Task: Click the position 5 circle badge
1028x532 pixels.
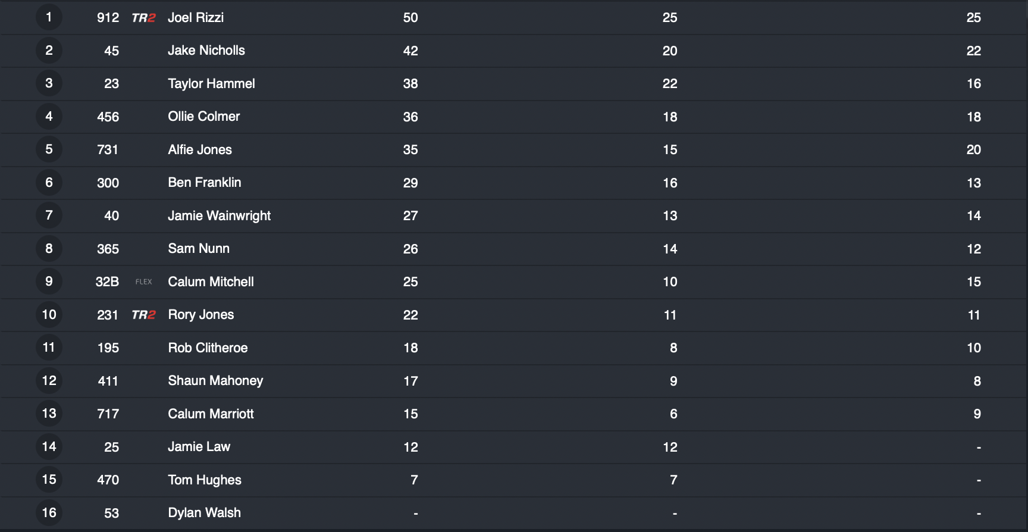Action: pyautogui.click(x=49, y=149)
